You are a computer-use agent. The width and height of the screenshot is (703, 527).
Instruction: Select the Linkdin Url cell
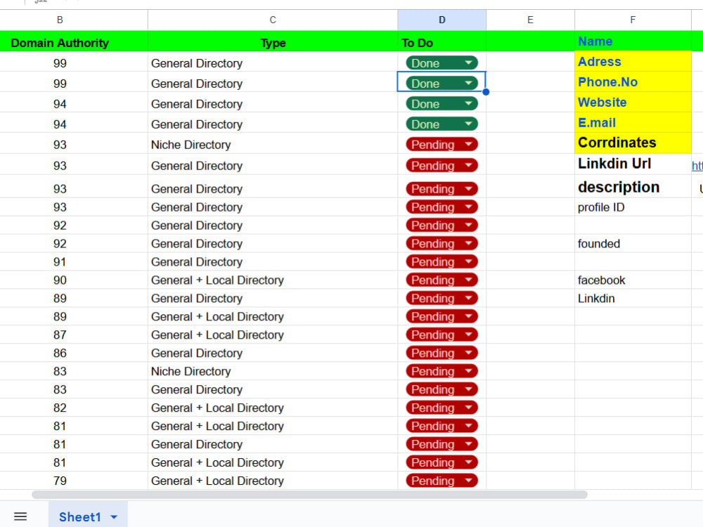[x=633, y=164]
